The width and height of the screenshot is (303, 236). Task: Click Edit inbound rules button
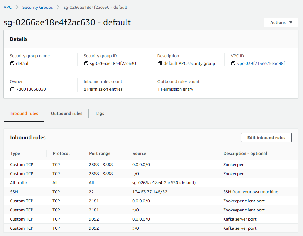point(266,138)
